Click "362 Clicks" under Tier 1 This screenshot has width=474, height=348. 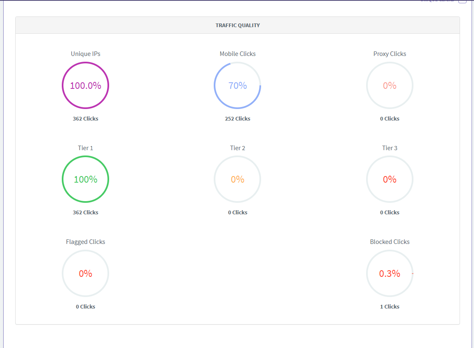86,213
